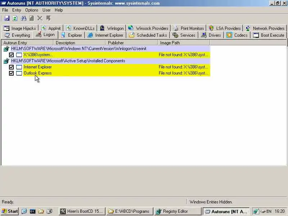Click the file icon of Internet Explorer entry
This screenshot has width=288, height=216.
(x=19, y=67)
